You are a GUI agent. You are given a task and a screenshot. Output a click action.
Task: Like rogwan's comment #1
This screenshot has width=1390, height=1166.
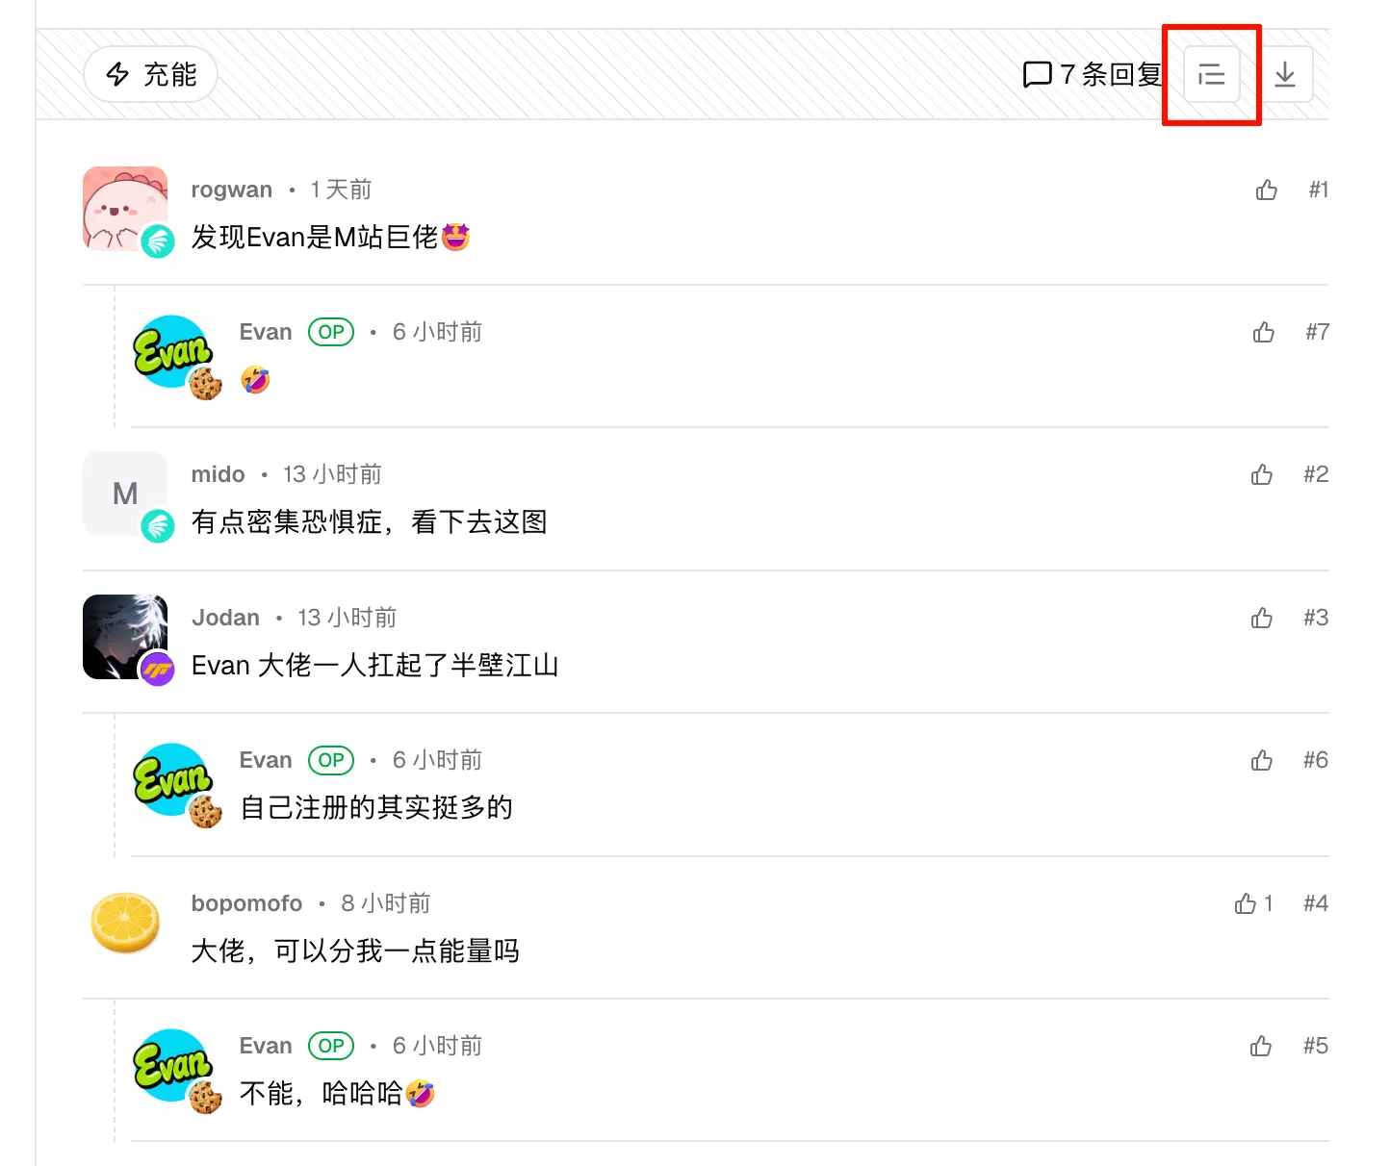coord(1267,190)
